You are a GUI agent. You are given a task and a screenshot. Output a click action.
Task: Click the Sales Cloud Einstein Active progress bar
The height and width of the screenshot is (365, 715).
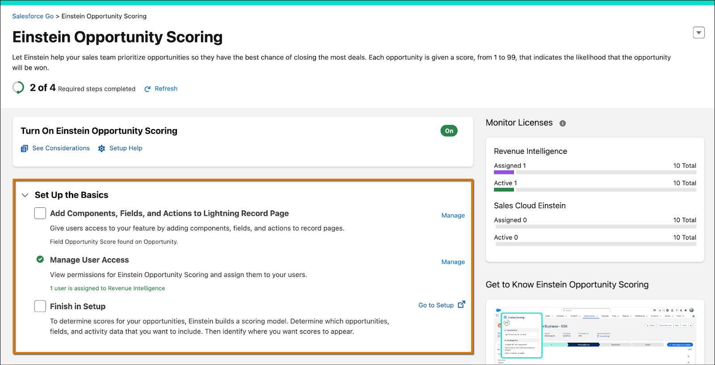pyautogui.click(x=595, y=244)
